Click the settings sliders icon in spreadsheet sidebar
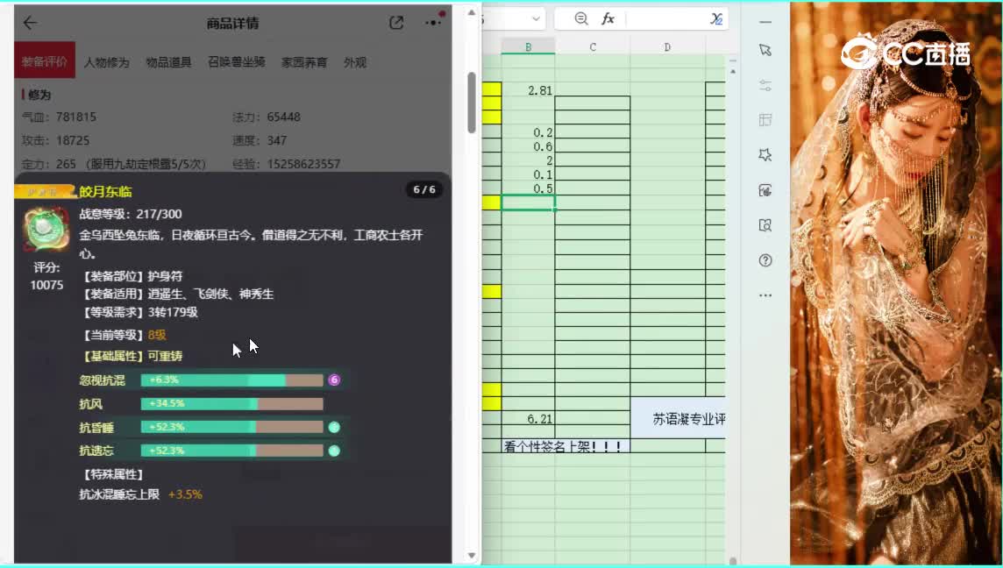 (x=765, y=85)
